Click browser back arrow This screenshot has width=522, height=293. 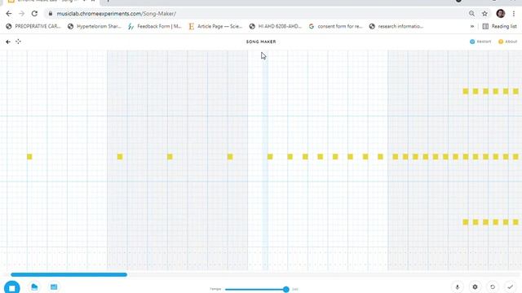9,14
